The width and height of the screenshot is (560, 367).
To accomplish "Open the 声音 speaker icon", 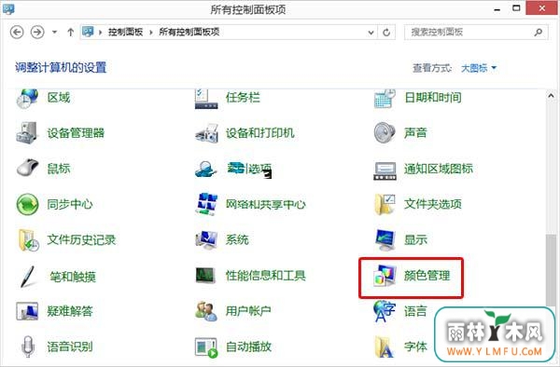I will coord(385,132).
